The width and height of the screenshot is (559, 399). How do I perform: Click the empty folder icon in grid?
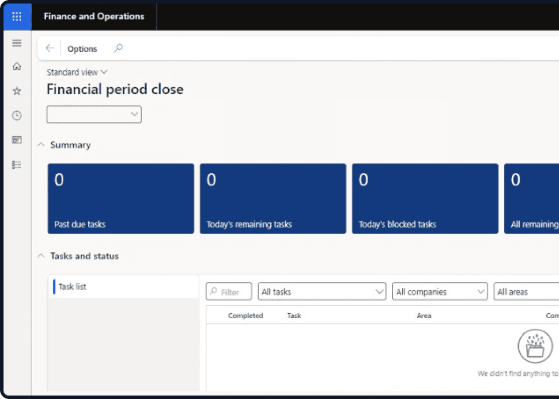coord(535,346)
